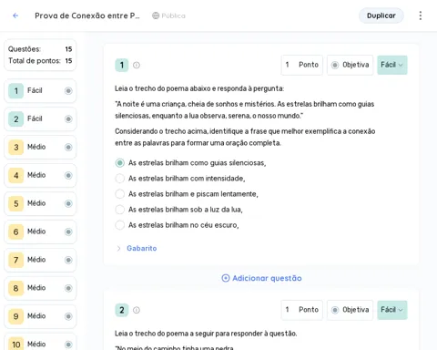Viewport: 437px width, 350px height.
Task: Click the Pública visibility label
Action: 173,15
